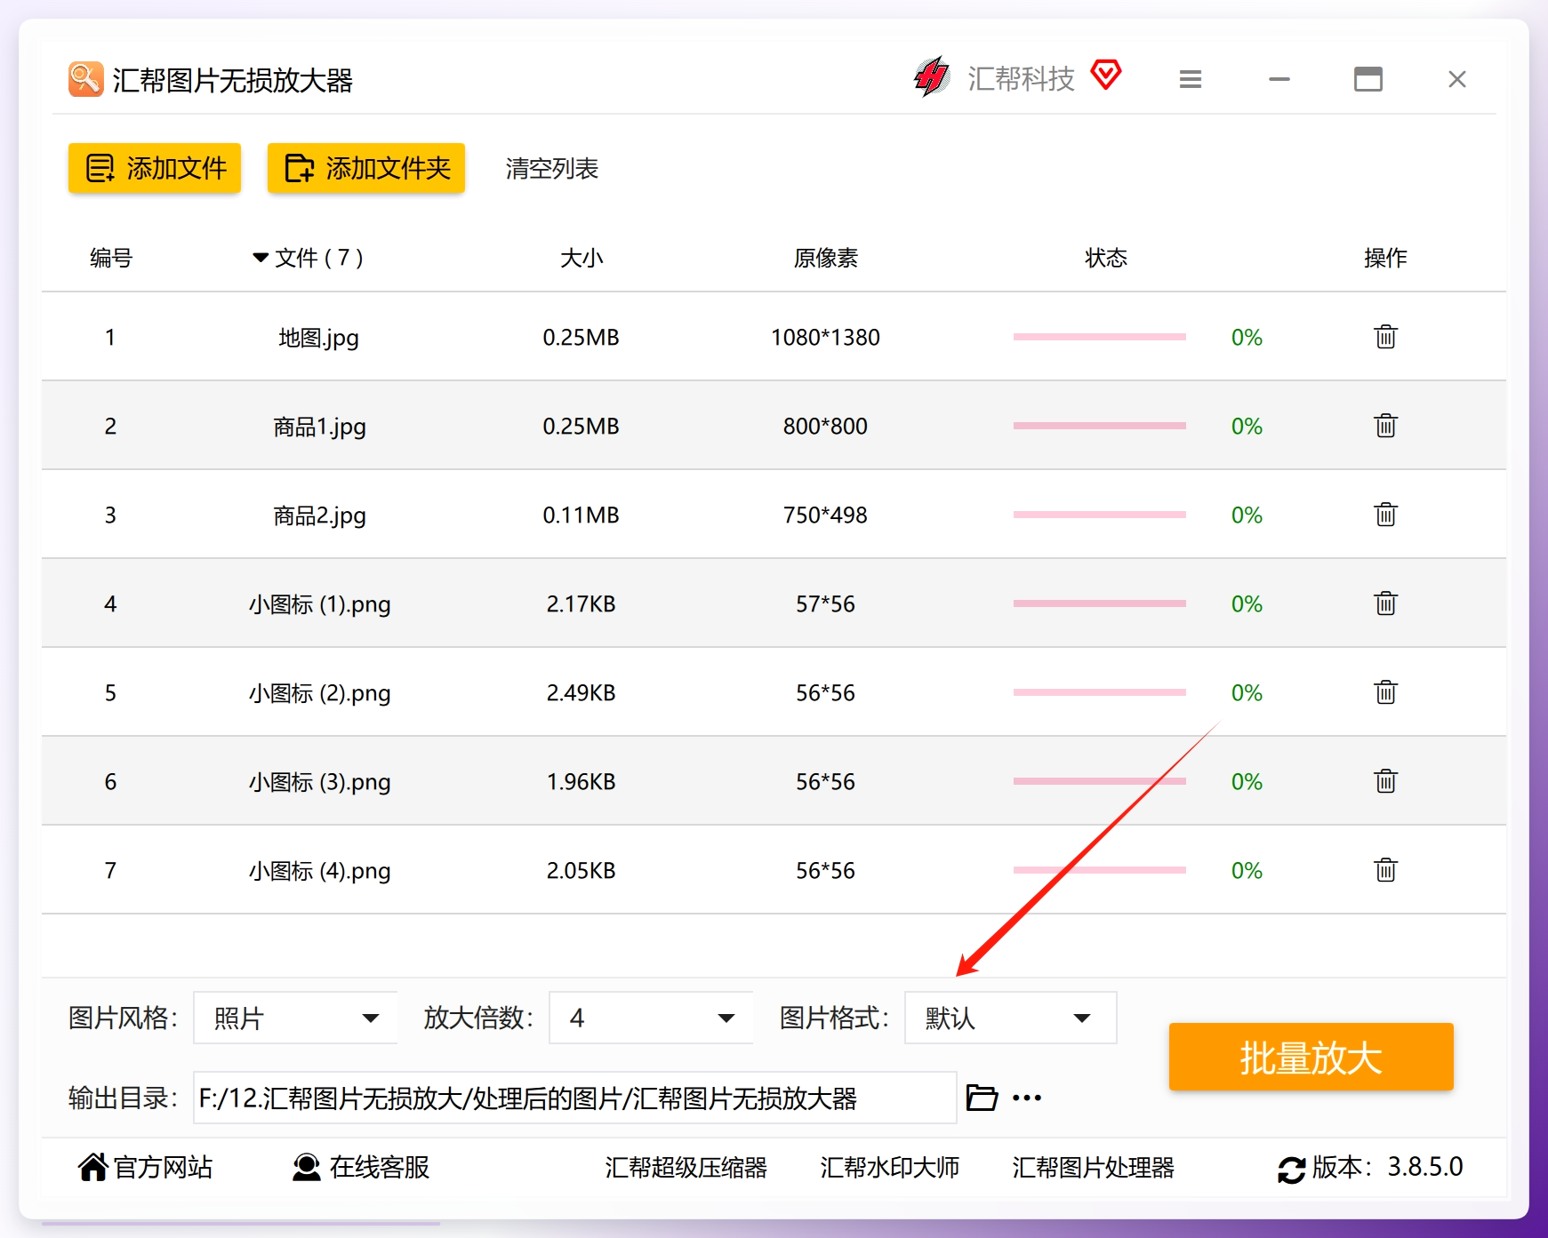Select the file name 小图标 (4).png
The image size is (1548, 1238).
(319, 871)
